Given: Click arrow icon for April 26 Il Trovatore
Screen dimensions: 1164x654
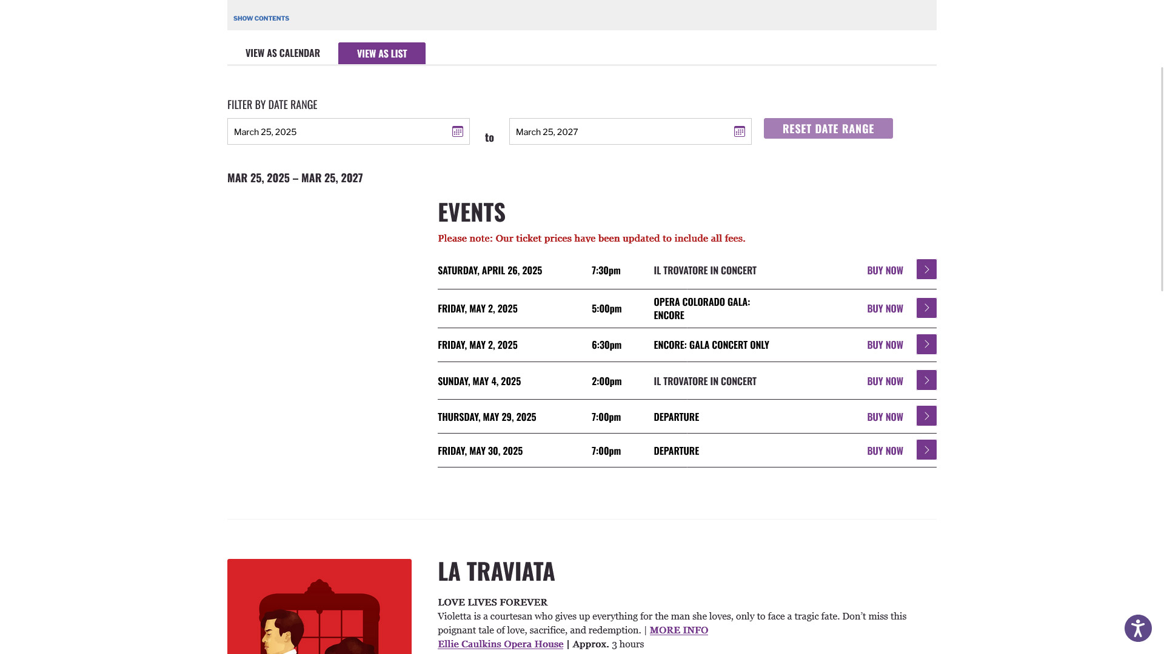Looking at the screenshot, I should 926,269.
